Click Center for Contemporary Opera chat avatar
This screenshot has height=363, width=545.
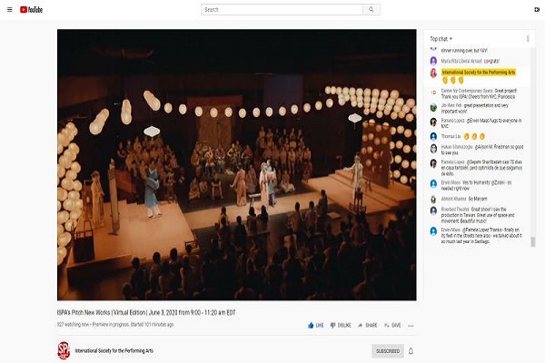[x=433, y=93]
